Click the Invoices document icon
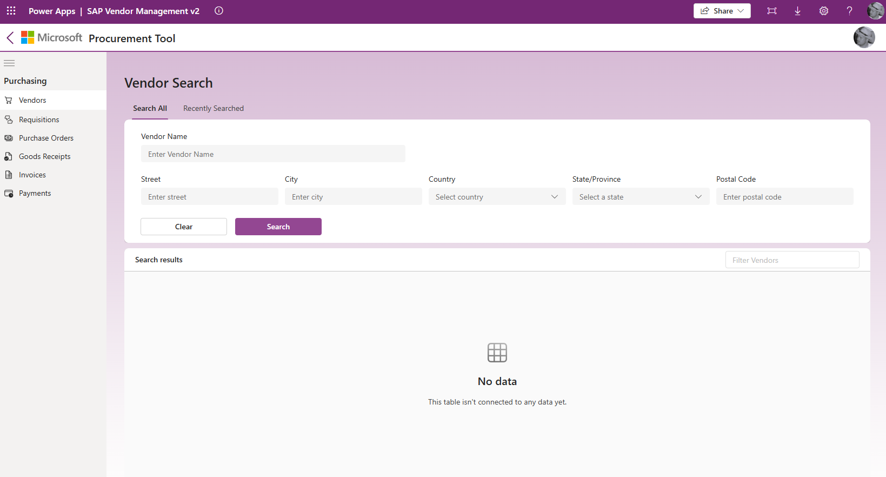 point(9,175)
